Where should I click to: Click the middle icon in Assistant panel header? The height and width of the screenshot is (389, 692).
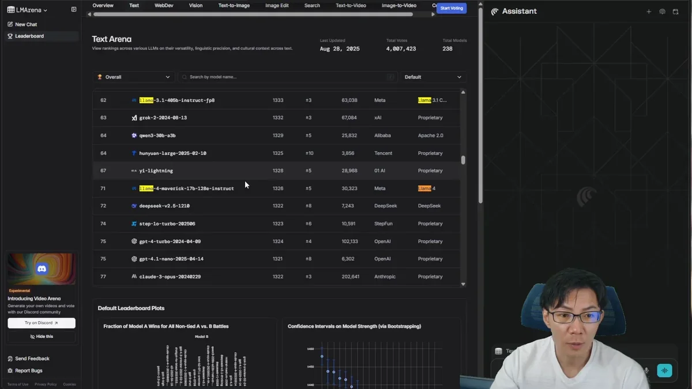point(662,12)
